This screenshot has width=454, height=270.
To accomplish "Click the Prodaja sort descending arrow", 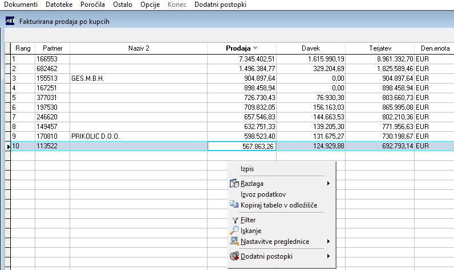I will (x=255, y=48).
